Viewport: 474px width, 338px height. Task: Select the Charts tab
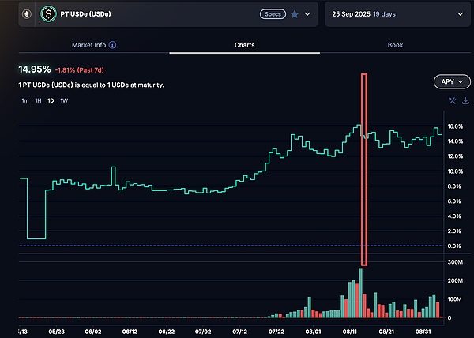pos(245,45)
